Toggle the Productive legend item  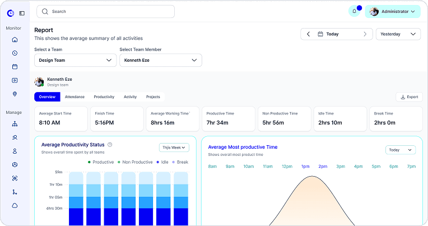tap(101, 162)
